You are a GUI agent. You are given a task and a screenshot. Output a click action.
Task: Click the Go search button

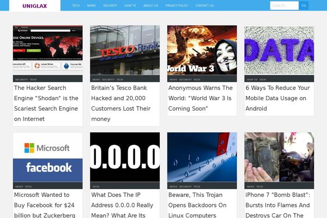pyautogui.click(x=304, y=5)
